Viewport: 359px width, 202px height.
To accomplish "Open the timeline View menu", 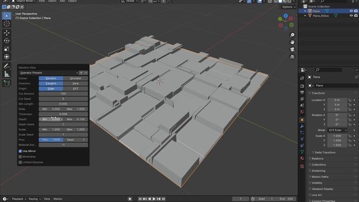I will click(x=47, y=199).
